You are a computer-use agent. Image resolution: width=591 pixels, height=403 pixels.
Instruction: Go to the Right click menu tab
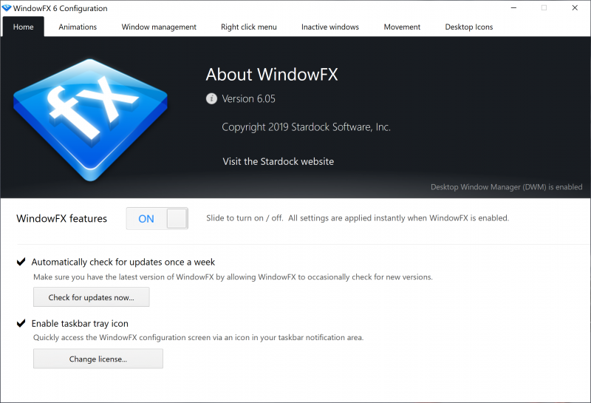[x=249, y=27]
